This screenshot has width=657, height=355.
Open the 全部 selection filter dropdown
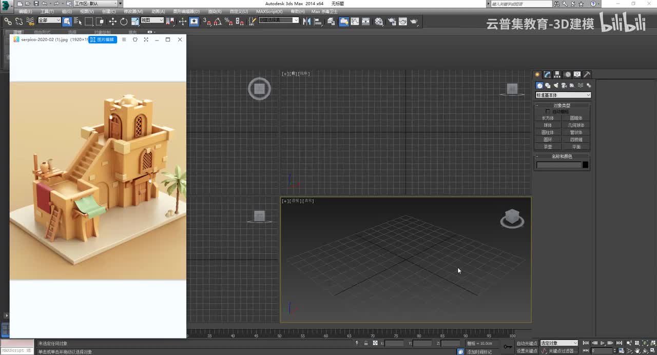coord(49,21)
